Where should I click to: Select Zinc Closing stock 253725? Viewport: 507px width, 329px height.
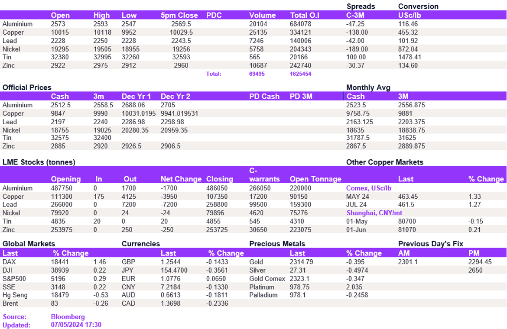point(217,230)
